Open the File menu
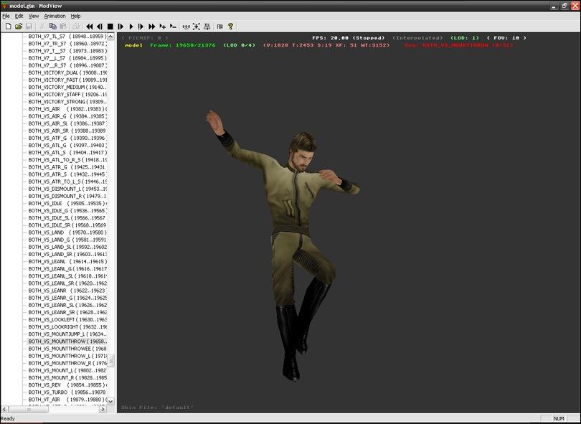The image size is (581, 424). [6, 16]
